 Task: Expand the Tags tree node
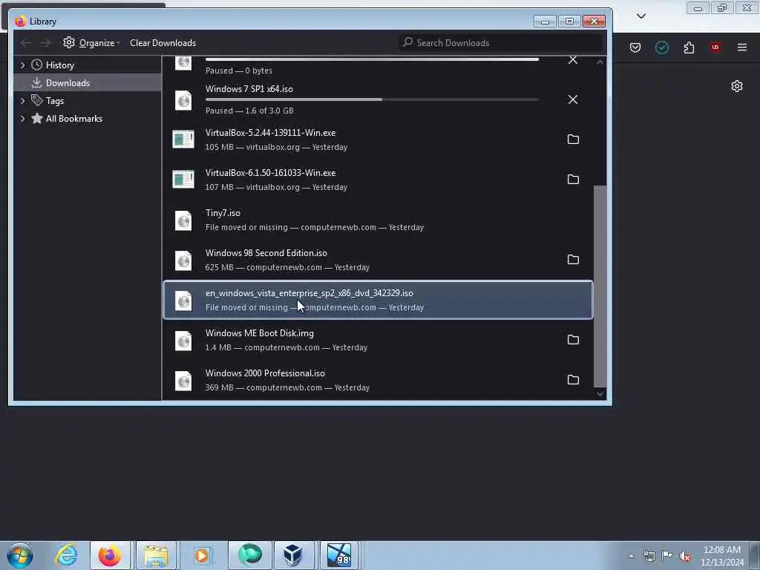pos(22,101)
